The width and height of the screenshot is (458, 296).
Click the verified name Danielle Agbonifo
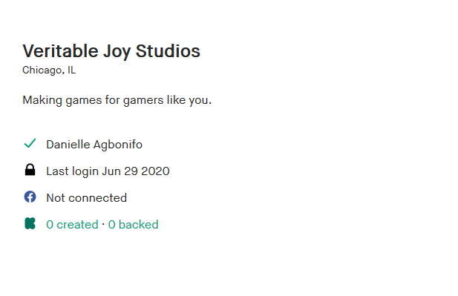[x=94, y=145]
